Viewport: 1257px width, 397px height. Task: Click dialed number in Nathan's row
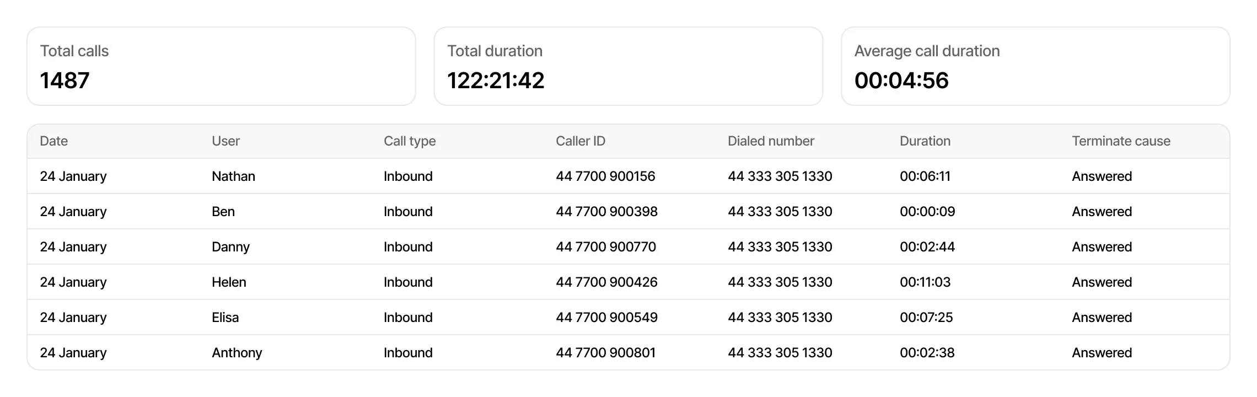tap(780, 176)
